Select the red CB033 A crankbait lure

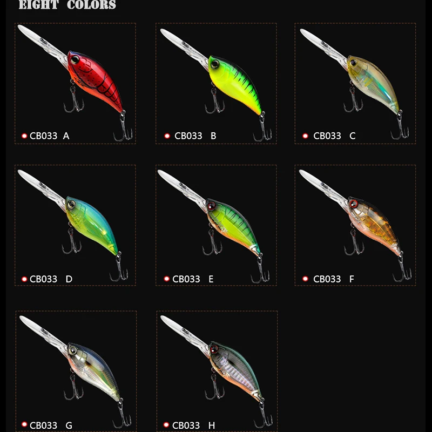click(75, 83)
